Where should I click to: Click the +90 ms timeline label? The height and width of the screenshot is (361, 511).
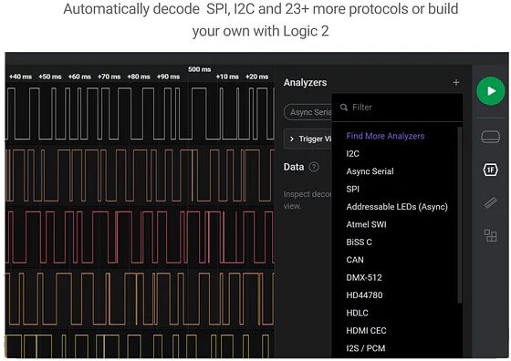pyautogui.click(x=168, y=77)
